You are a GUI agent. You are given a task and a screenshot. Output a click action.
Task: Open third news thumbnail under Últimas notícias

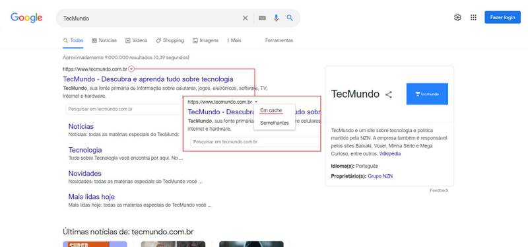point(251,244)
